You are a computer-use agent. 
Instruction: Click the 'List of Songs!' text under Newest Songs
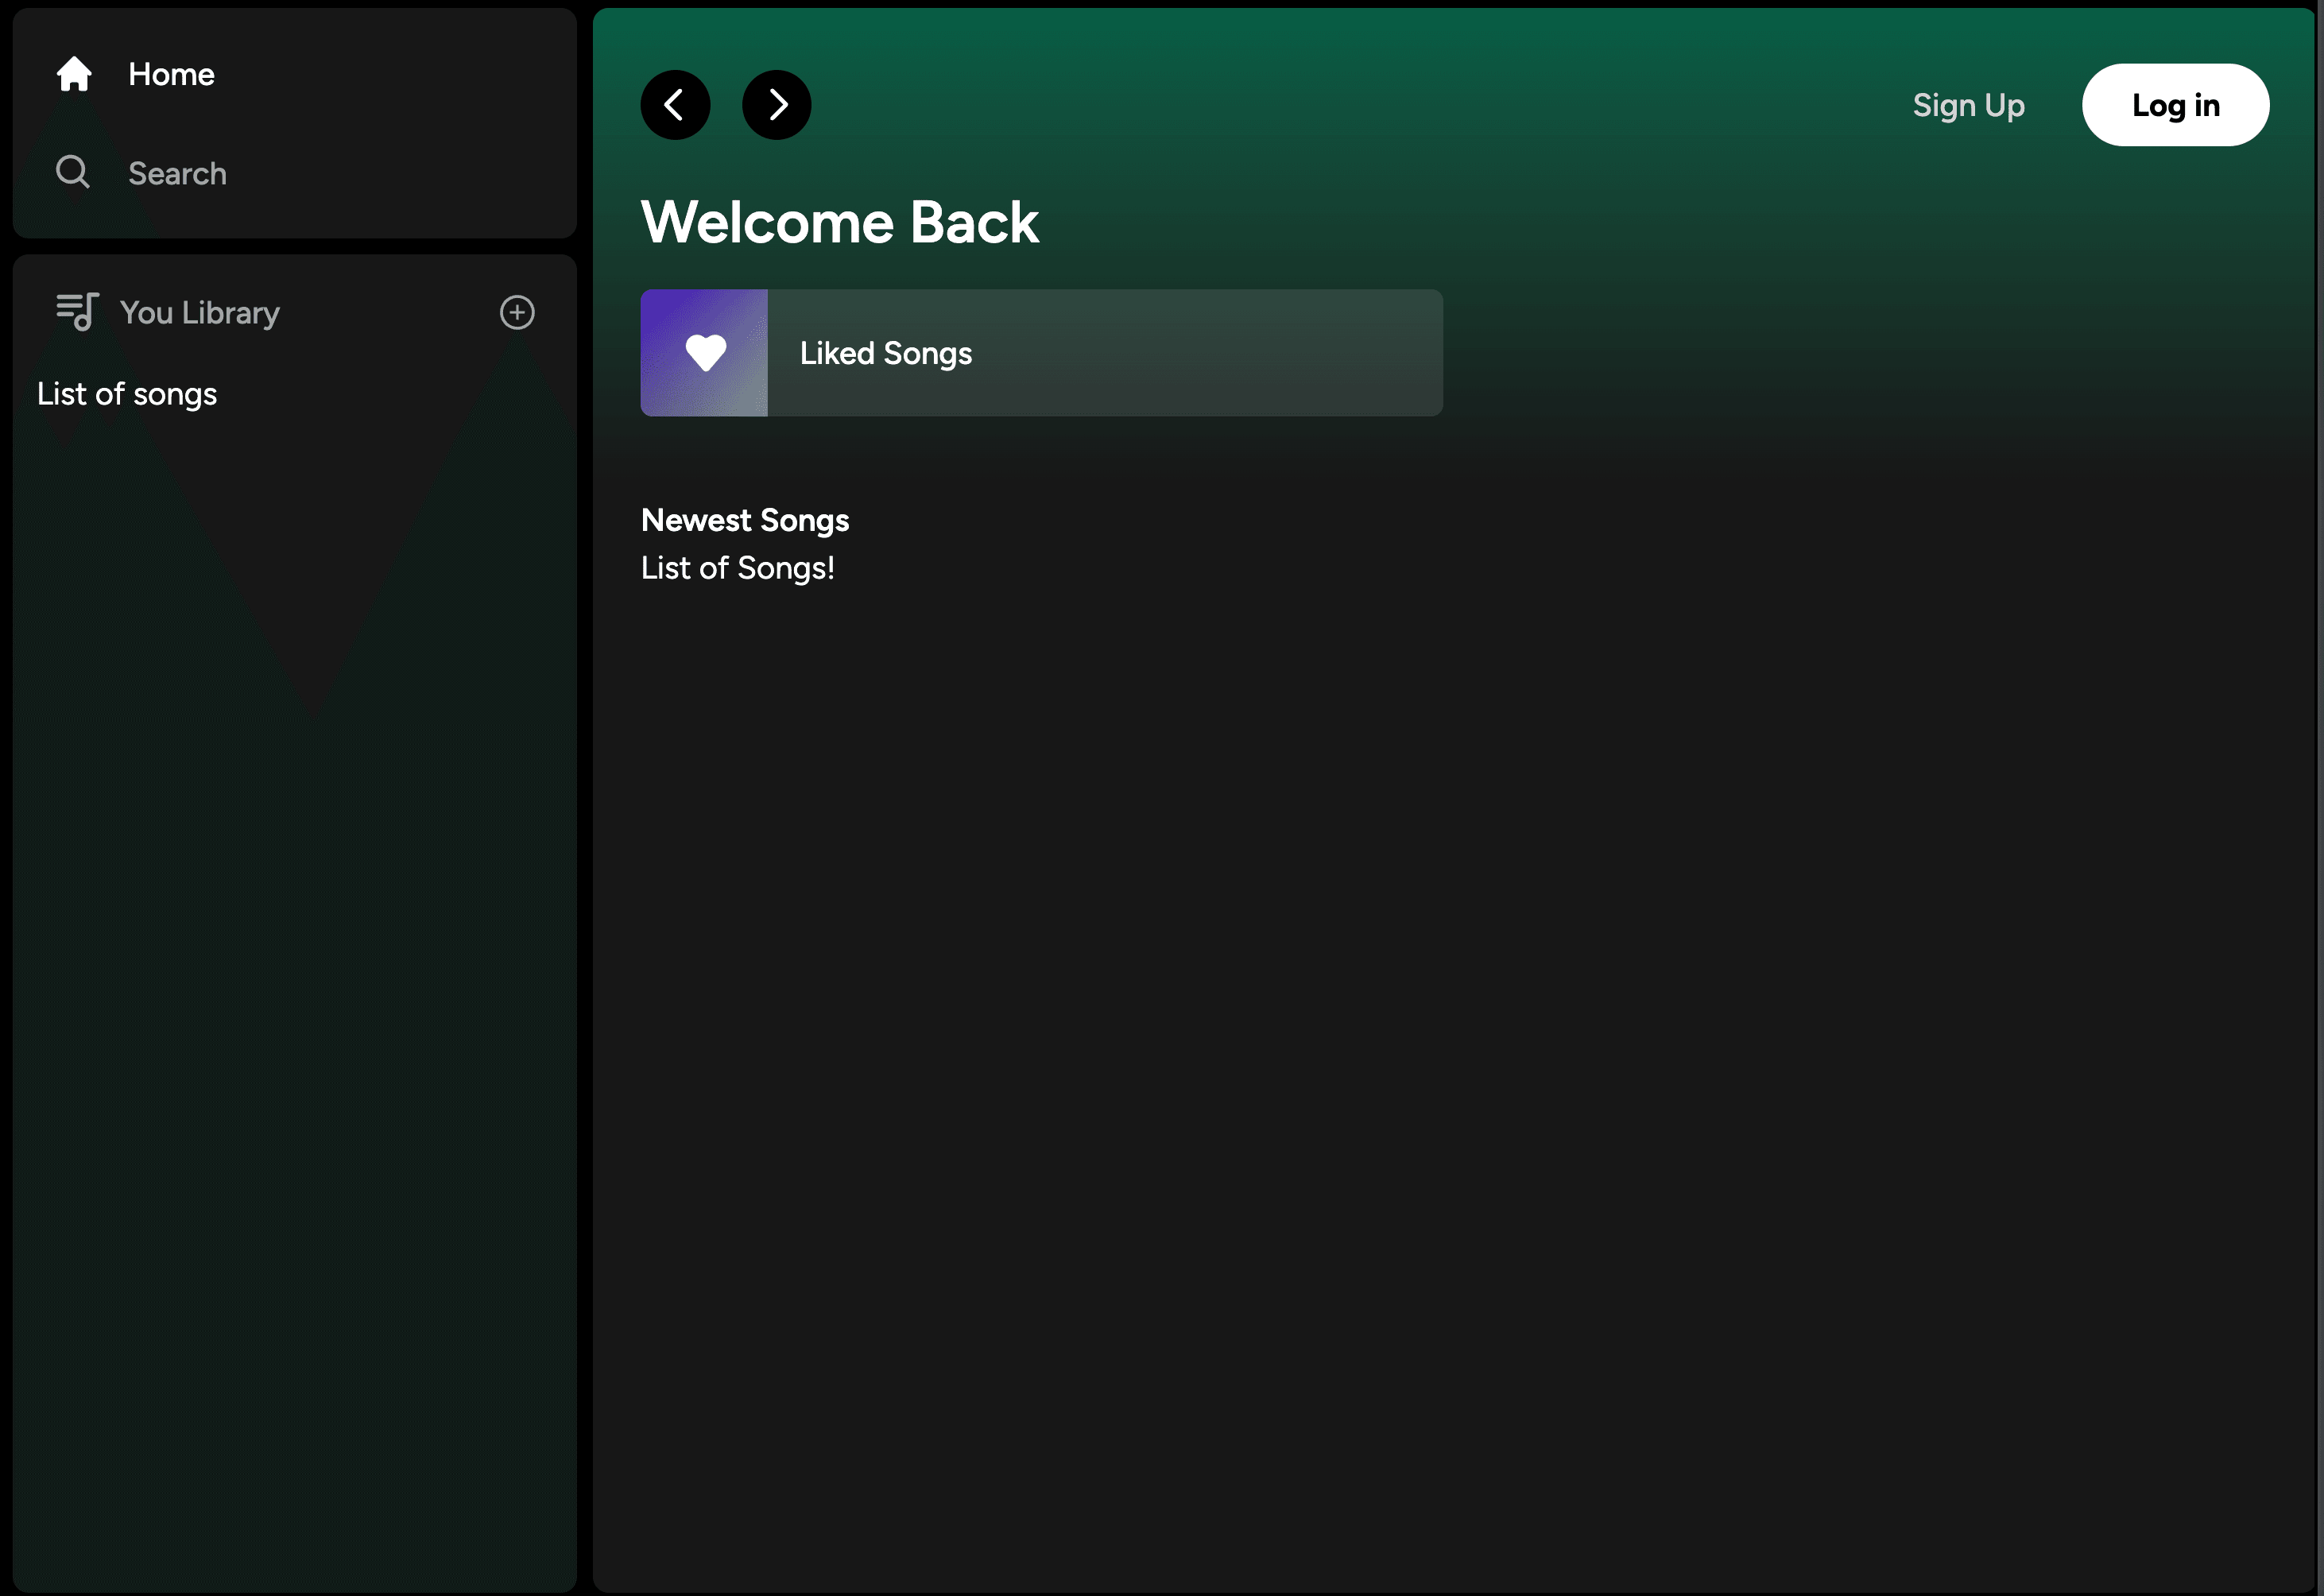click(737, 567)
